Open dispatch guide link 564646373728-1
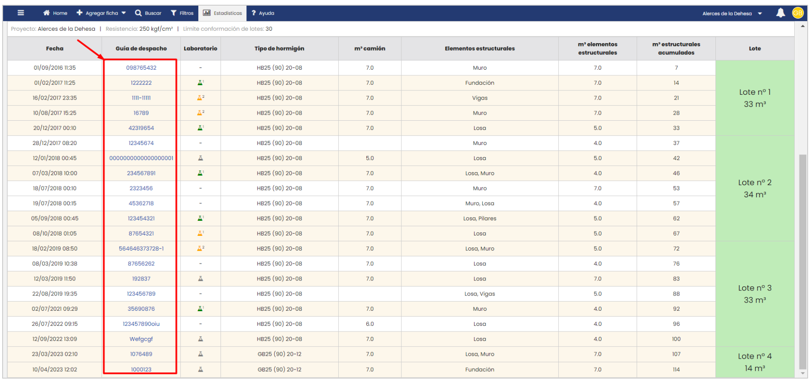This screenshot has width=812, height=383. (x=141, y=249)
